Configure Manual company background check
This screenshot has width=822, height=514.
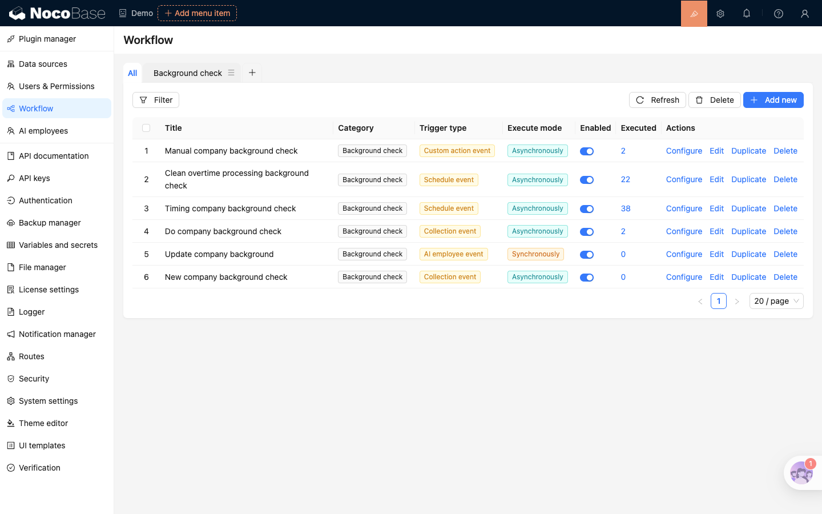coord(684,151)
